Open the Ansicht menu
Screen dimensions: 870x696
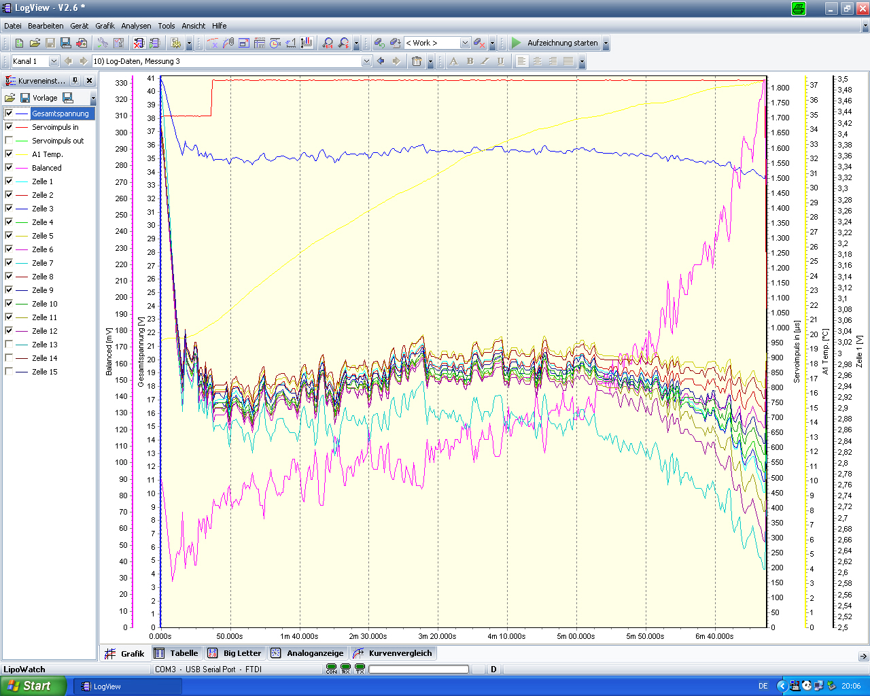pos(193,26)
